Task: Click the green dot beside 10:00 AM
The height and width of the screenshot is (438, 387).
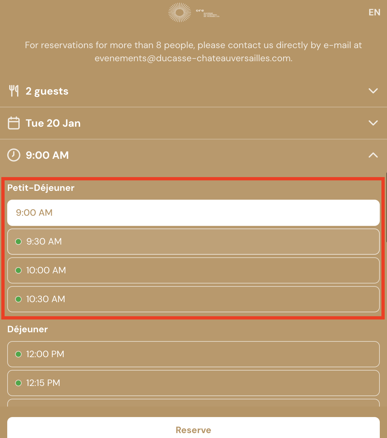Action: pos(18,270)
